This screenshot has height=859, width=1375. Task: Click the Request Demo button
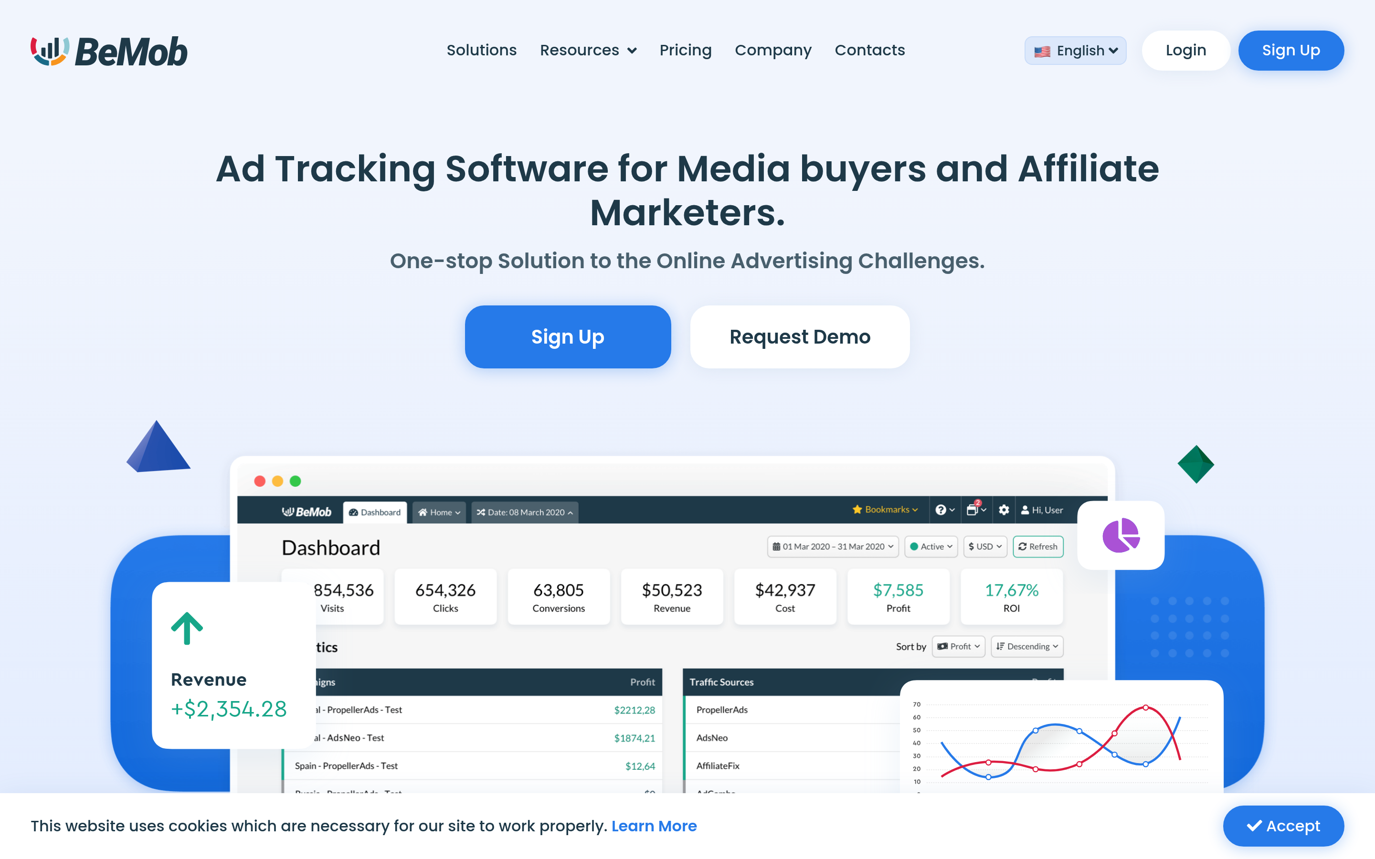click(x=799, y=337)
